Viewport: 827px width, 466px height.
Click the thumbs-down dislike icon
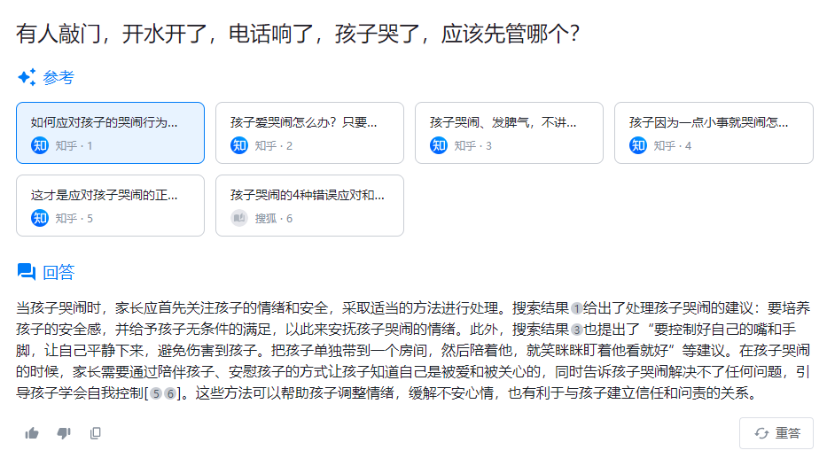[x=64, y=433]
